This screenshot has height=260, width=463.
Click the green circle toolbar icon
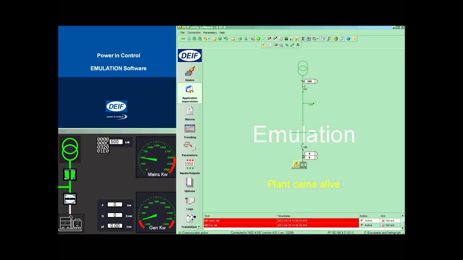(258, 39)
